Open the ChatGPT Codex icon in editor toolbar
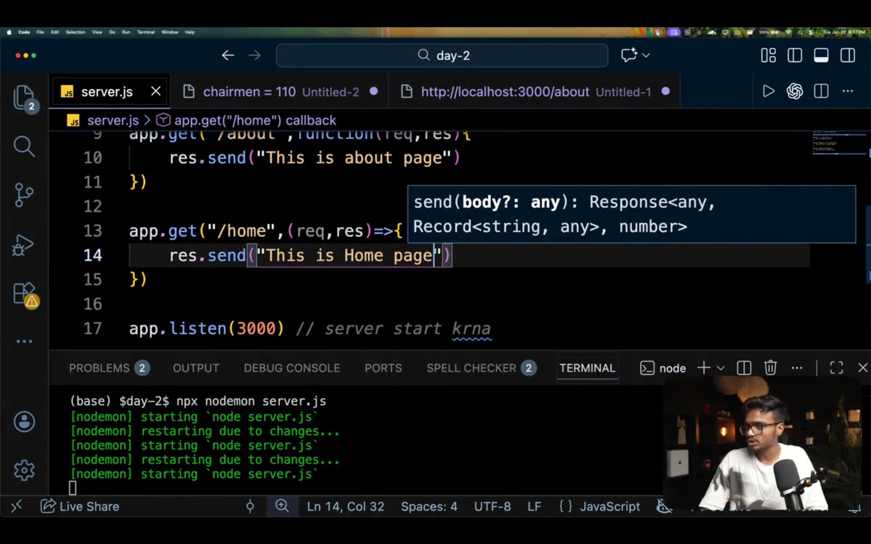The image size is (871, 544). tap(795, 92)
